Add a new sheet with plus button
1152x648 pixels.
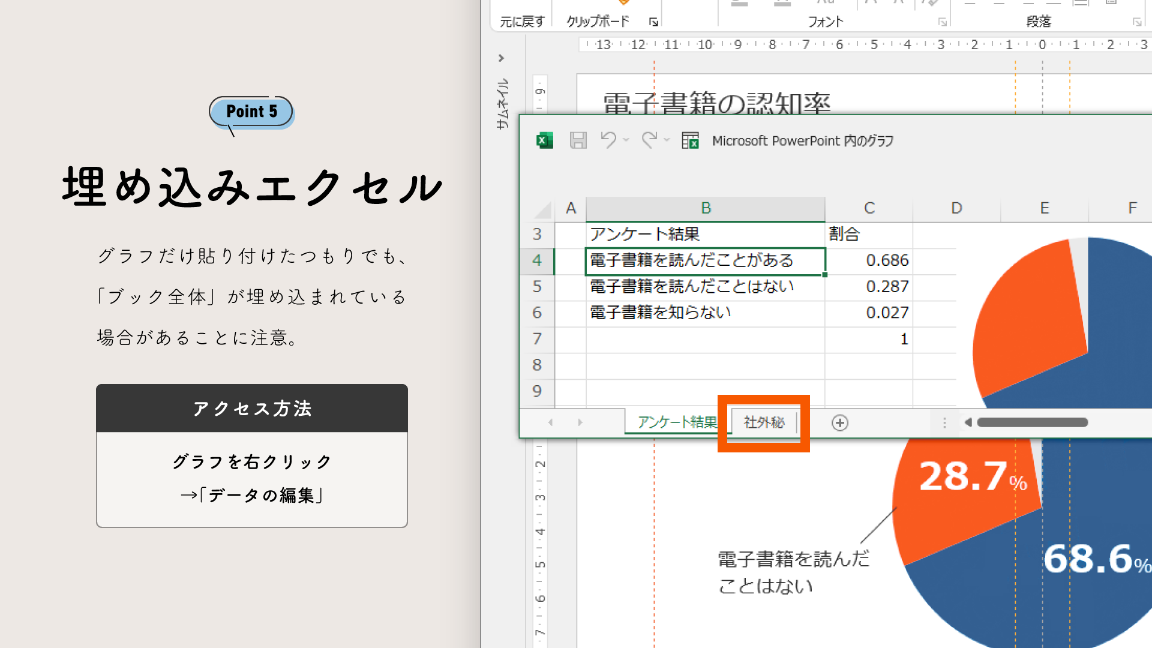tap(840, 423)
